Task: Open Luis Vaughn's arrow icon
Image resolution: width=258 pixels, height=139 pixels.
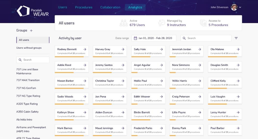Action: [x=238, y=97]
